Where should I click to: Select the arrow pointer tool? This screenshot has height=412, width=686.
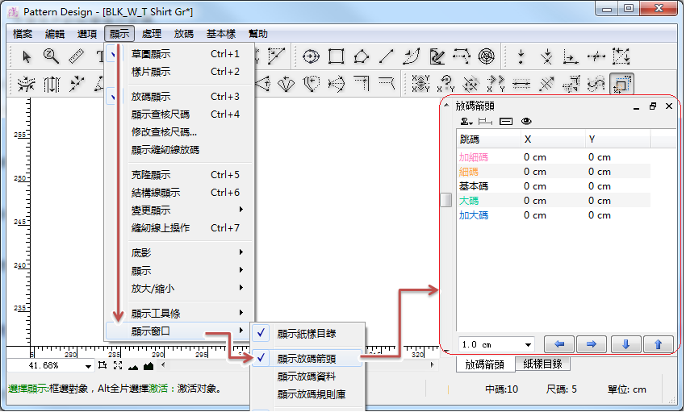(x=27, y=56)
